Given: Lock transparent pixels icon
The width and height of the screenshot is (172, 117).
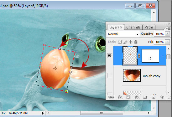Looking at the screenshot, I should pyautogui.click(x=120, y=42).
